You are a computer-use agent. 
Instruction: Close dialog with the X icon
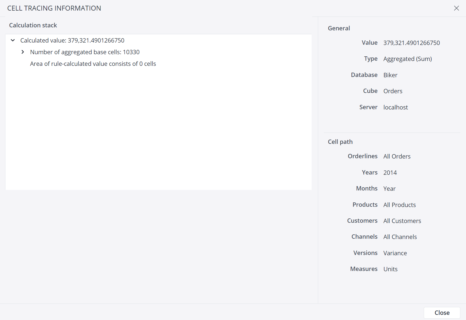pyautogui.click(x=456, y=8)
